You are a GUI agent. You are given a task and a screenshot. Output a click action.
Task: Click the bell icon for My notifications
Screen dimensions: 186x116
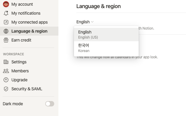[x=6, y=13]
